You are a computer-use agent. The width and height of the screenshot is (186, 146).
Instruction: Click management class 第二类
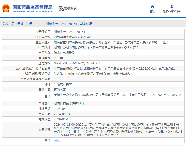(x=58, y=58)
